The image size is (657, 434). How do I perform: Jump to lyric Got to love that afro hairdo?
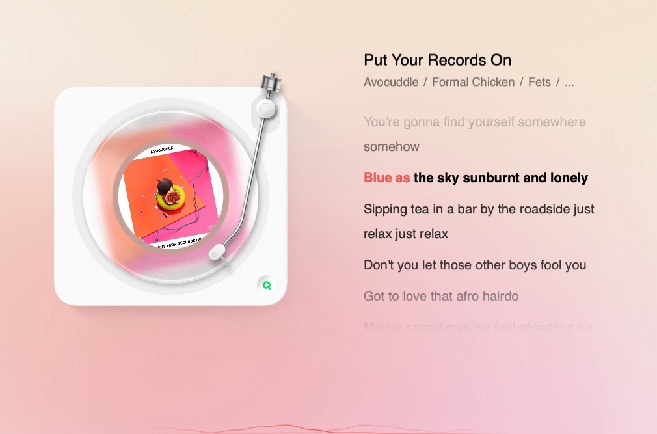click(x=441, y=296)
